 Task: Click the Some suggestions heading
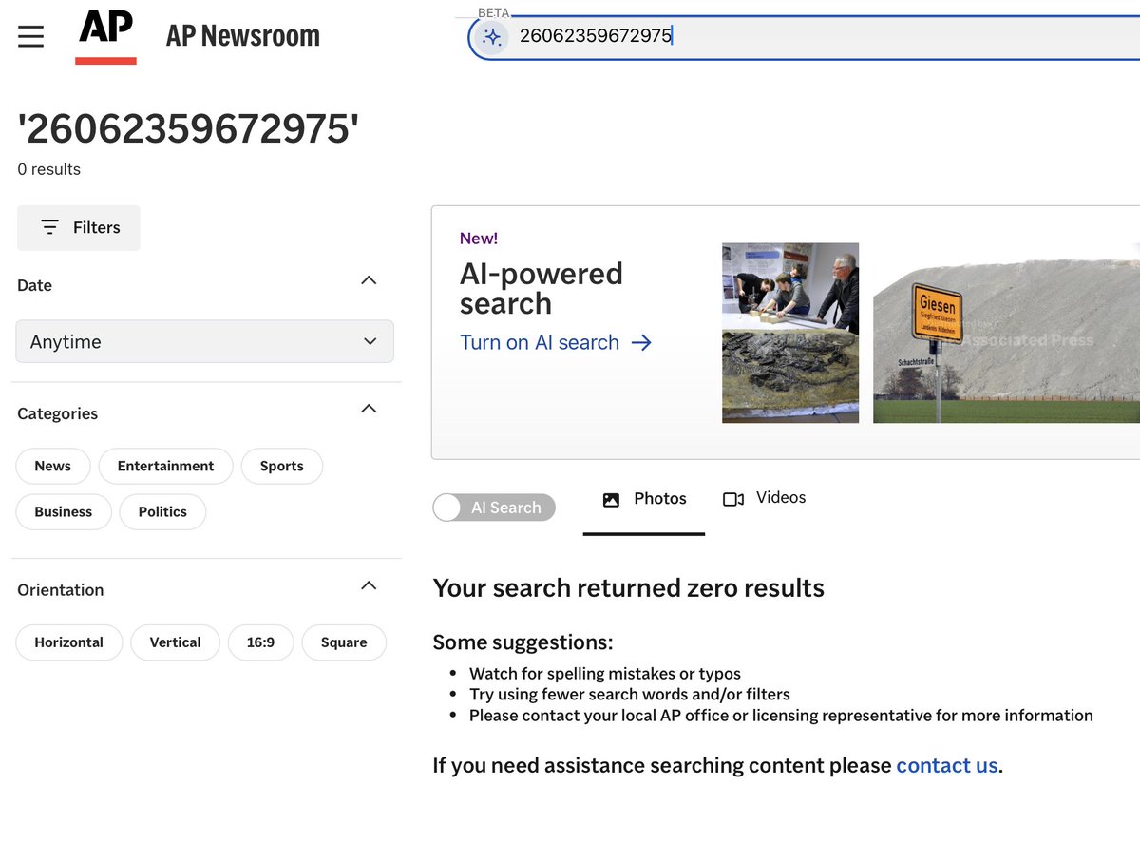click(x=522, y=642)
